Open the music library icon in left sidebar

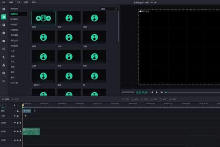[x=4, y=17]
